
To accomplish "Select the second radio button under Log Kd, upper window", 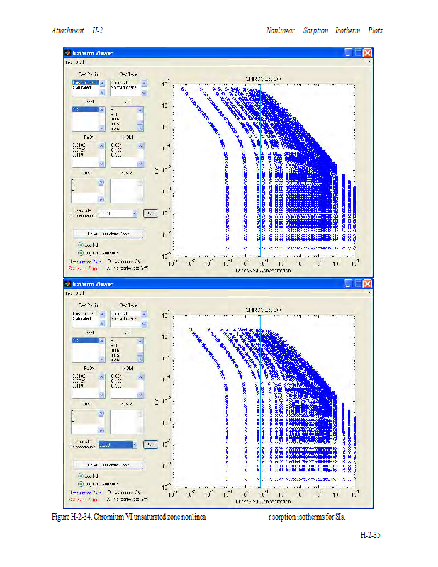I will [x=81, y=252].
